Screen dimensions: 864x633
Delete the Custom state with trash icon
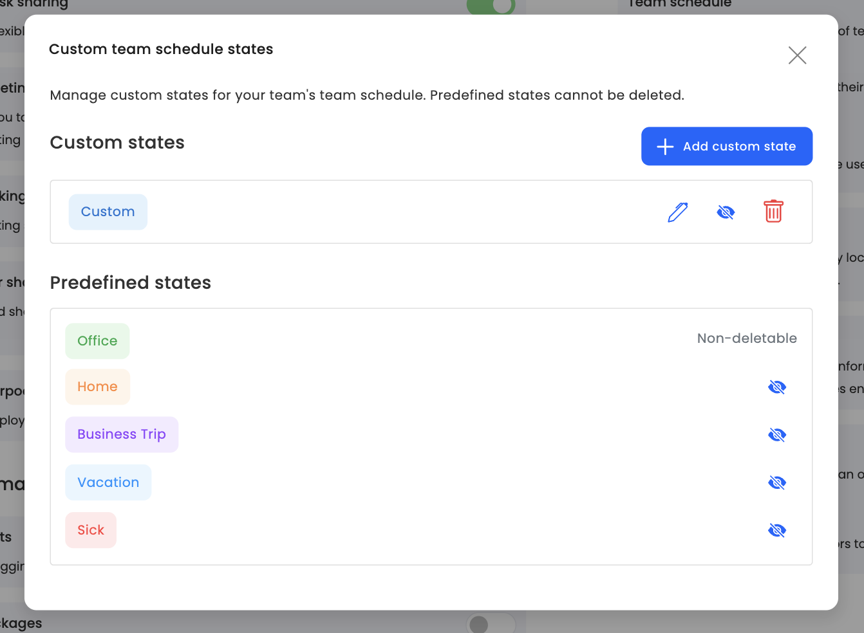773,212
